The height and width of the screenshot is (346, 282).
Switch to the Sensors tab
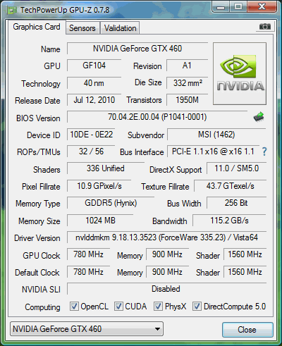82,28
